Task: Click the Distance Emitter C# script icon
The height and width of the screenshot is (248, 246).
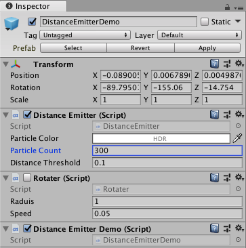Action: (16, 115)
